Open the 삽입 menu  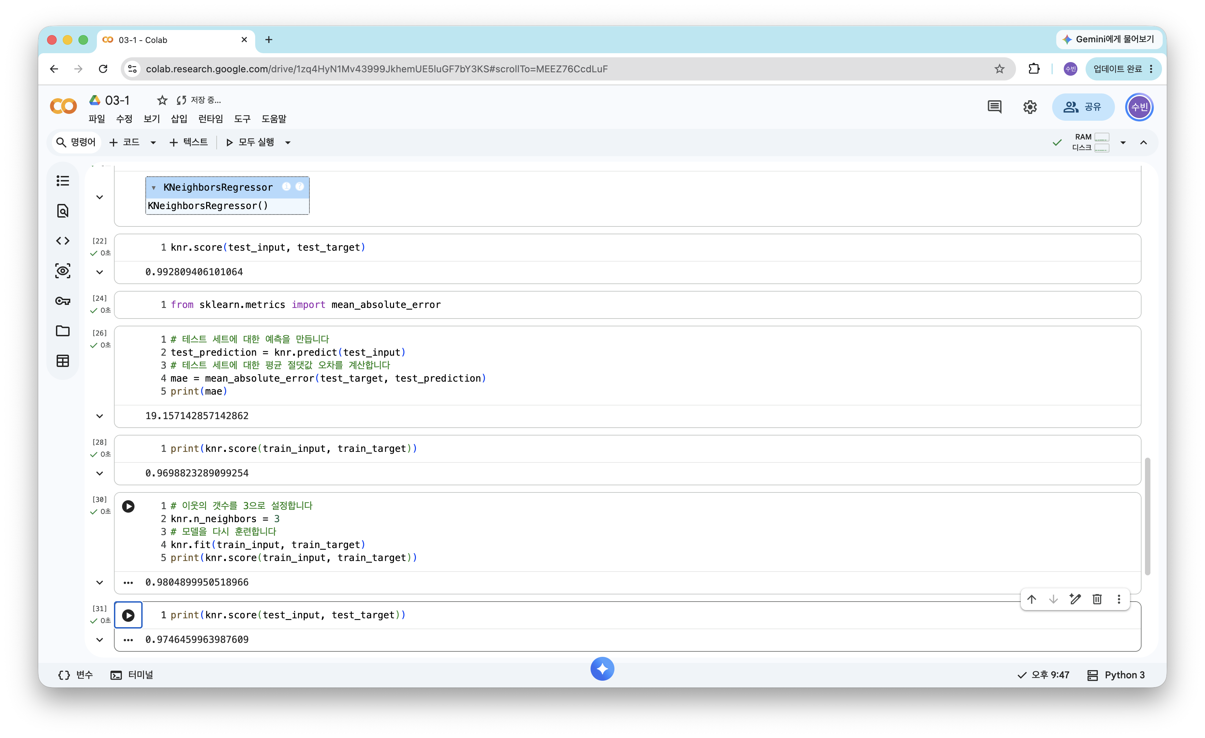[x=179, y=119]
